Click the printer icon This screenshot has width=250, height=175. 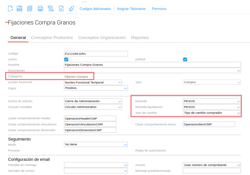point(40,9)
